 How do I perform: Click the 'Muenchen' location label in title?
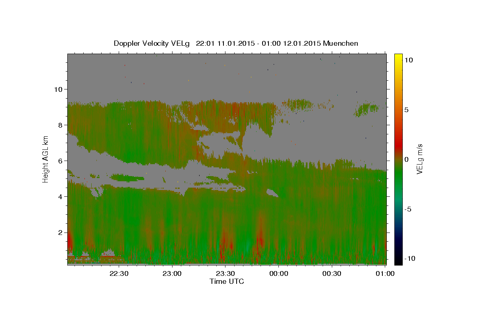pos(341,43)
